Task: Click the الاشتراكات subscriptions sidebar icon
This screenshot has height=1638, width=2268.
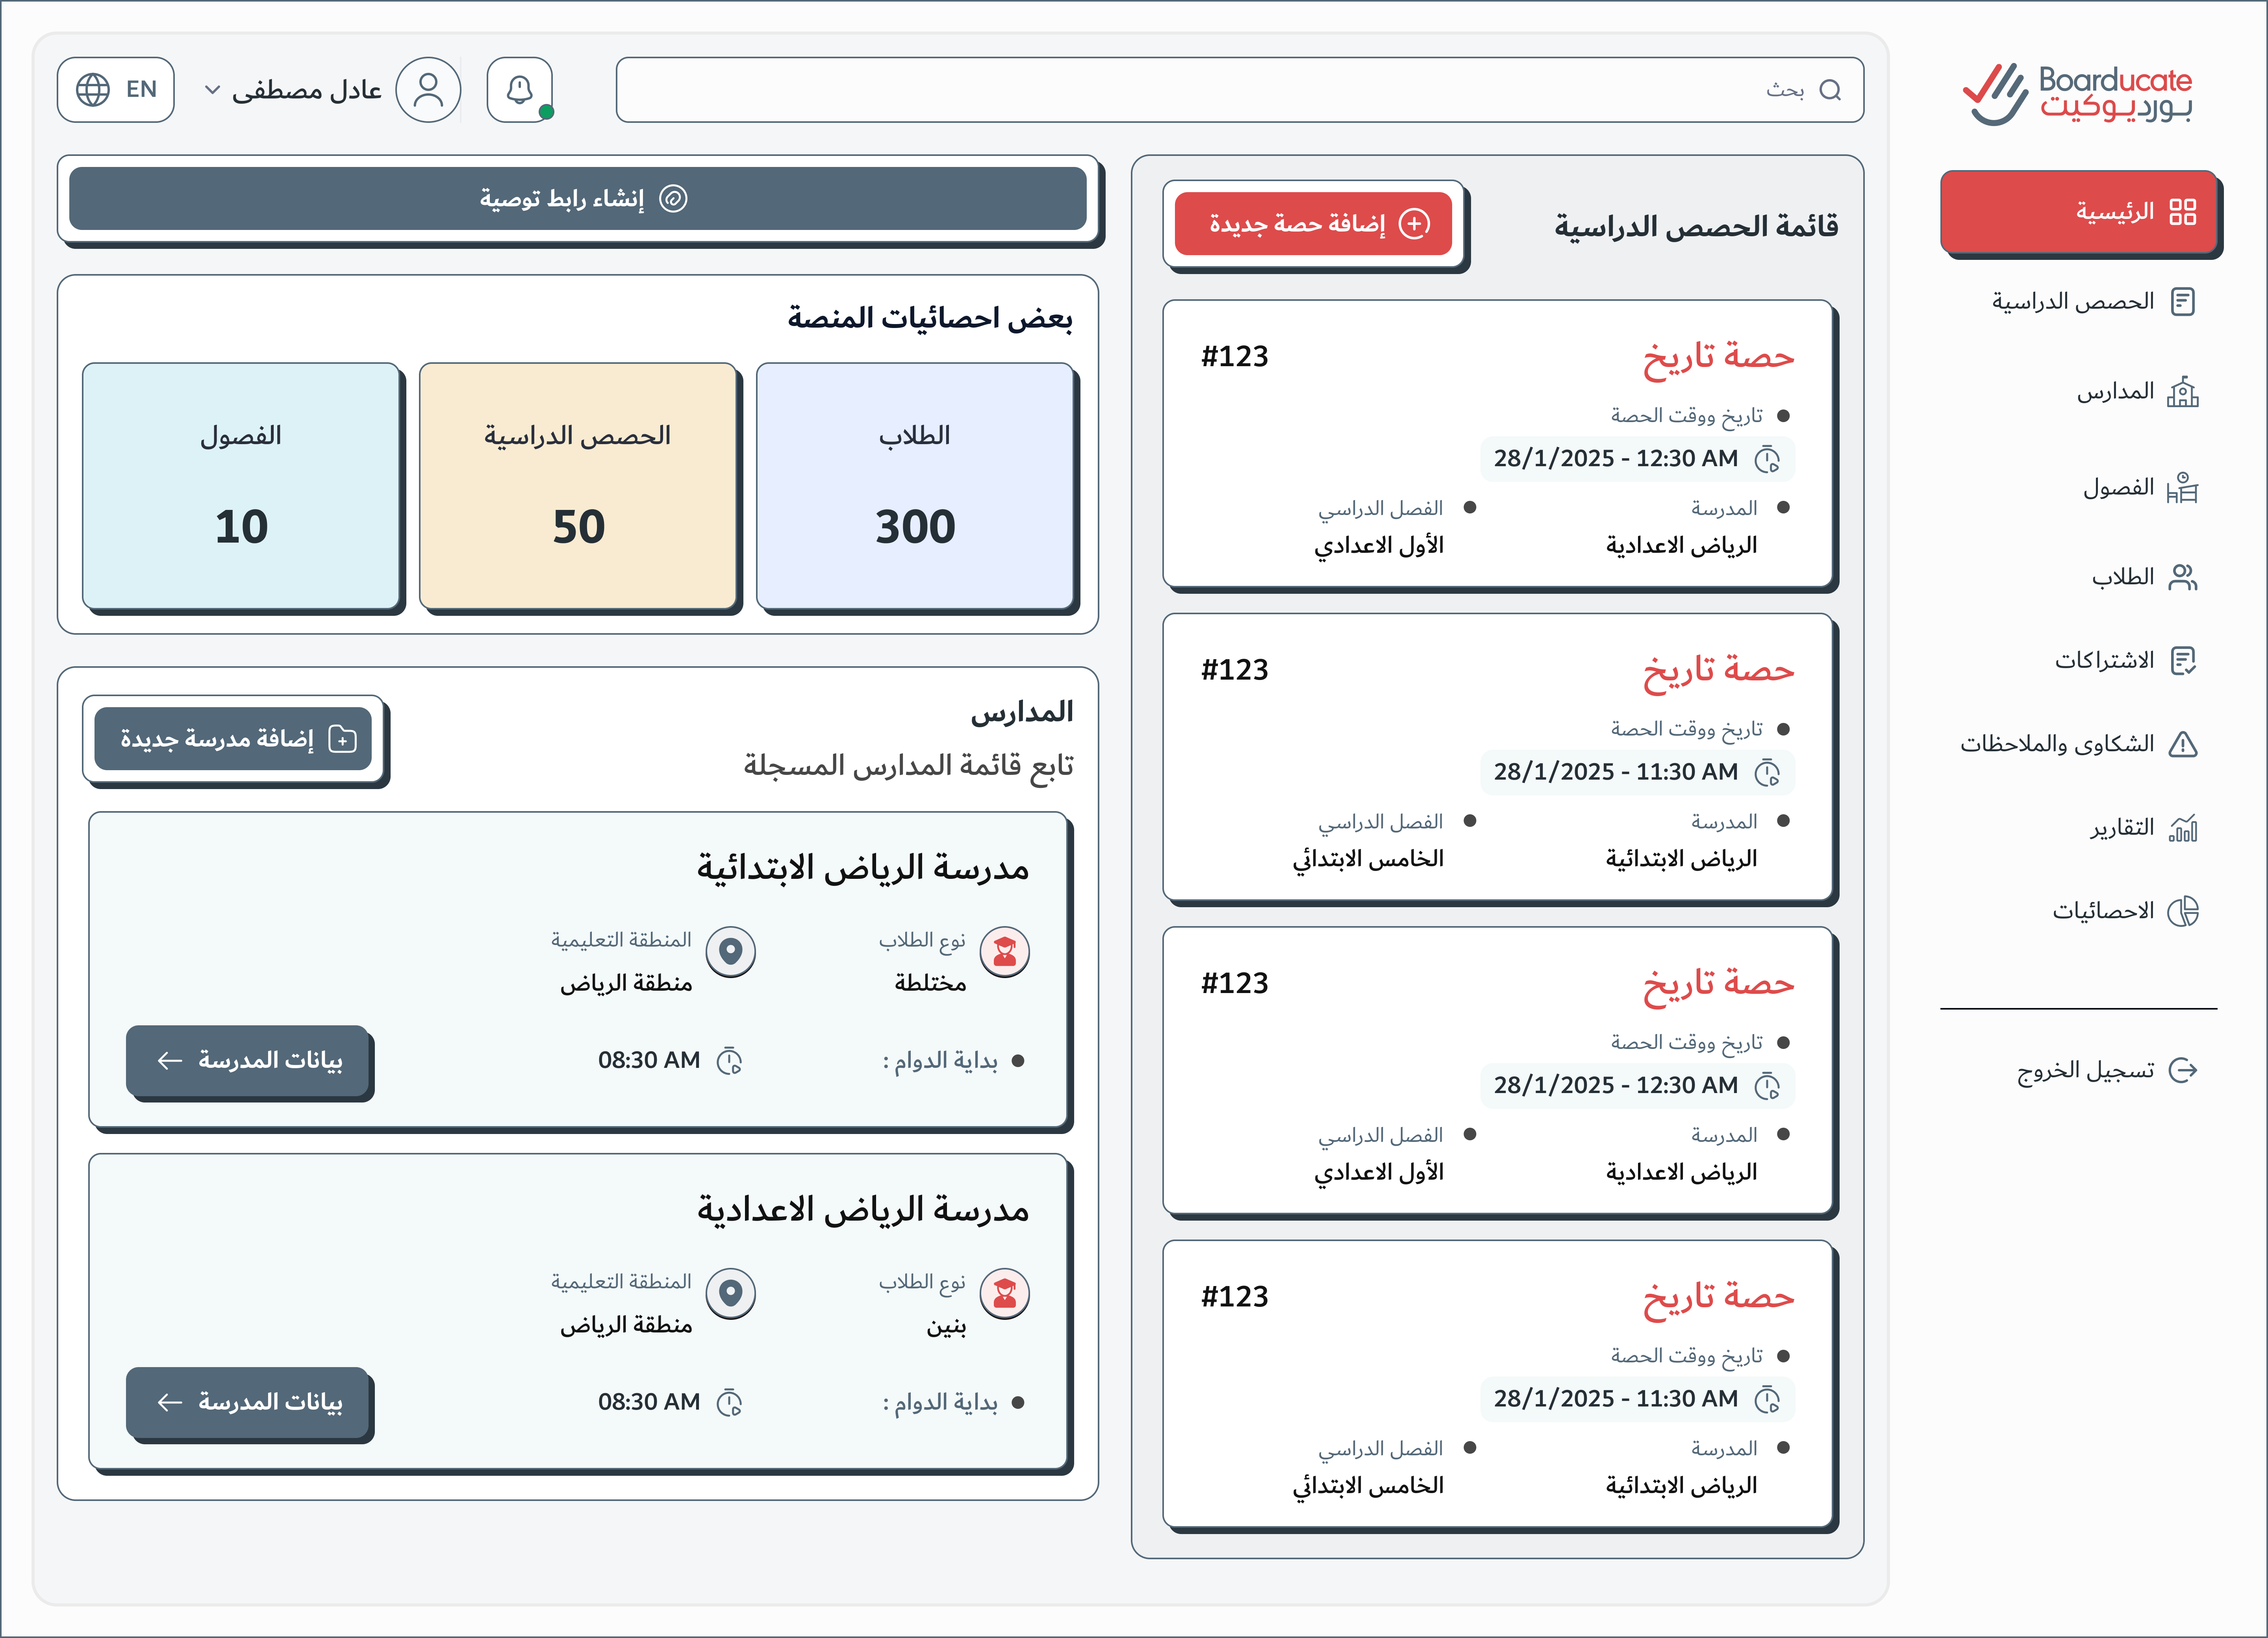Action: tap(2183, 661)
